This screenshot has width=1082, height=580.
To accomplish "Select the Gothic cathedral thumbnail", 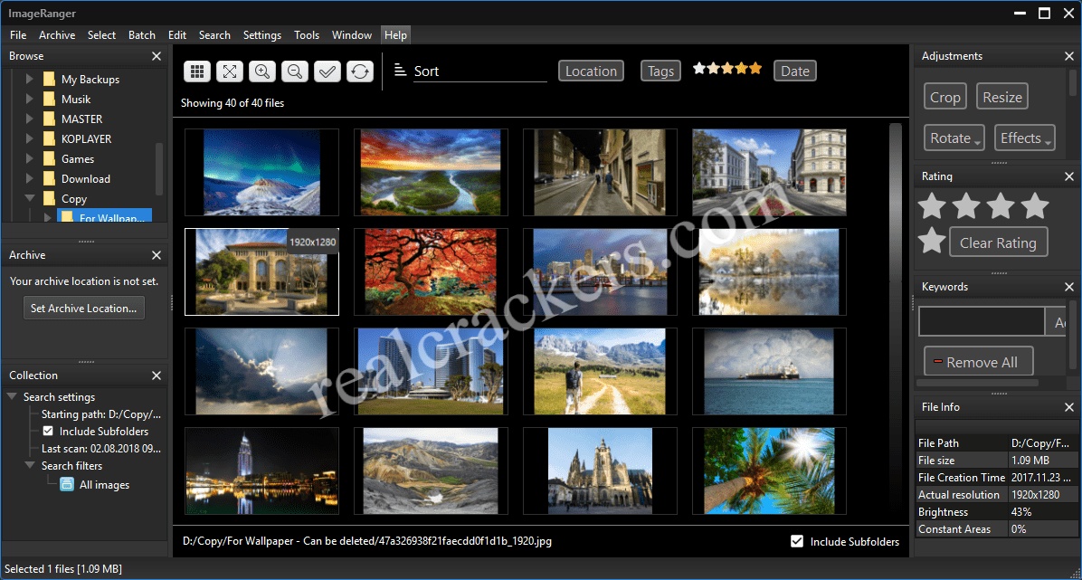I will pyautogui.click(x=601, y=471).
